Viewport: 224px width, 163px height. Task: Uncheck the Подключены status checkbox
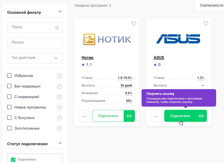pos(13,160)
